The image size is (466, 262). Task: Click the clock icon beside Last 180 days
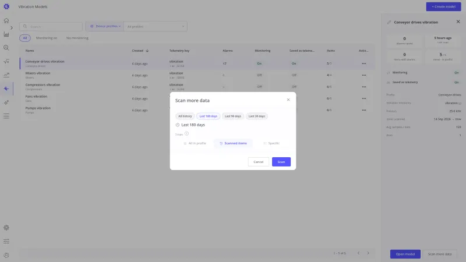click(x=178, y=125)
